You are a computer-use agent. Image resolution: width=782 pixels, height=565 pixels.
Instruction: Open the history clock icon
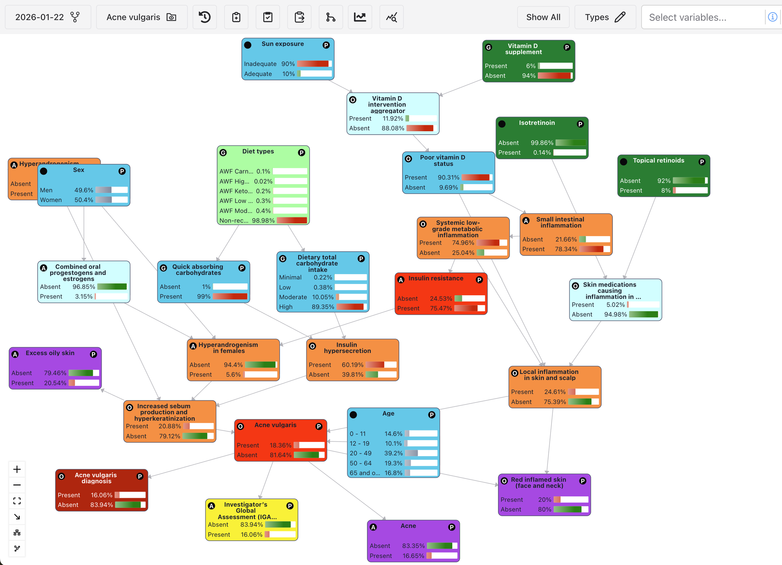(205, 17)
